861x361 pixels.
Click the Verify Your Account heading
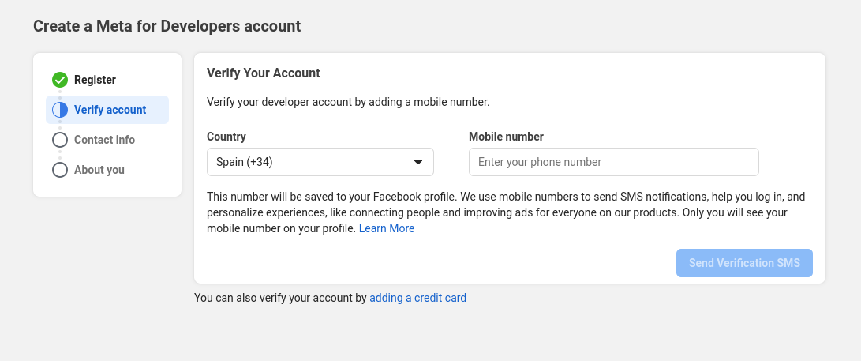[263, 73]
